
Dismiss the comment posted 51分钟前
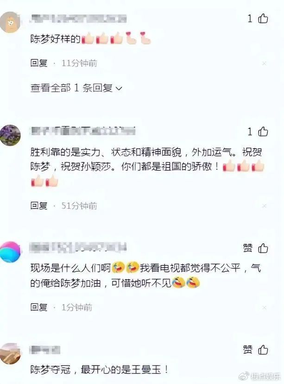(264, 206)
